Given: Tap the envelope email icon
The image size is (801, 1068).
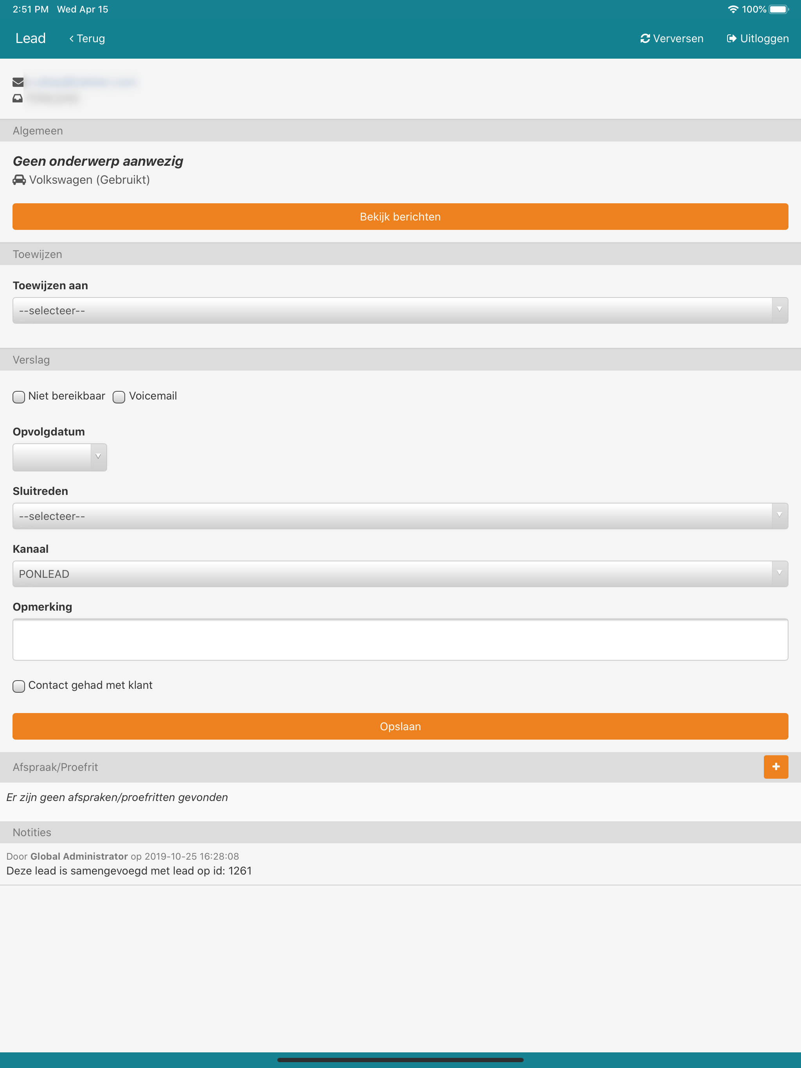Looking at the screenshot, I should click(18, 82).
